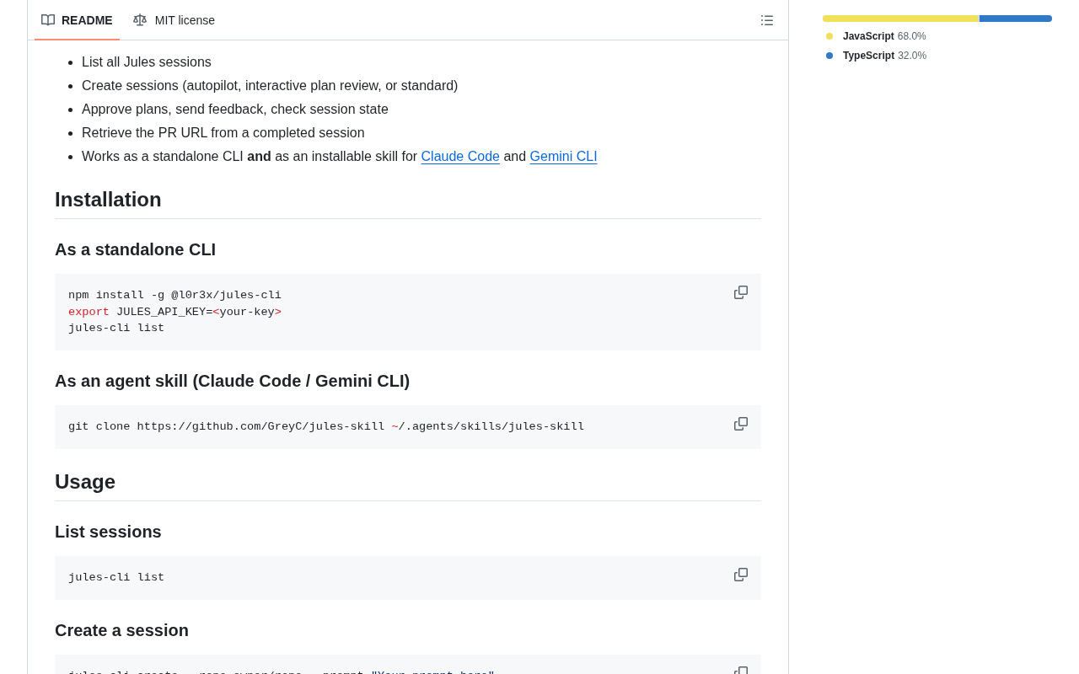Copy the jules-cli list command under List sessions

point(741,575)
